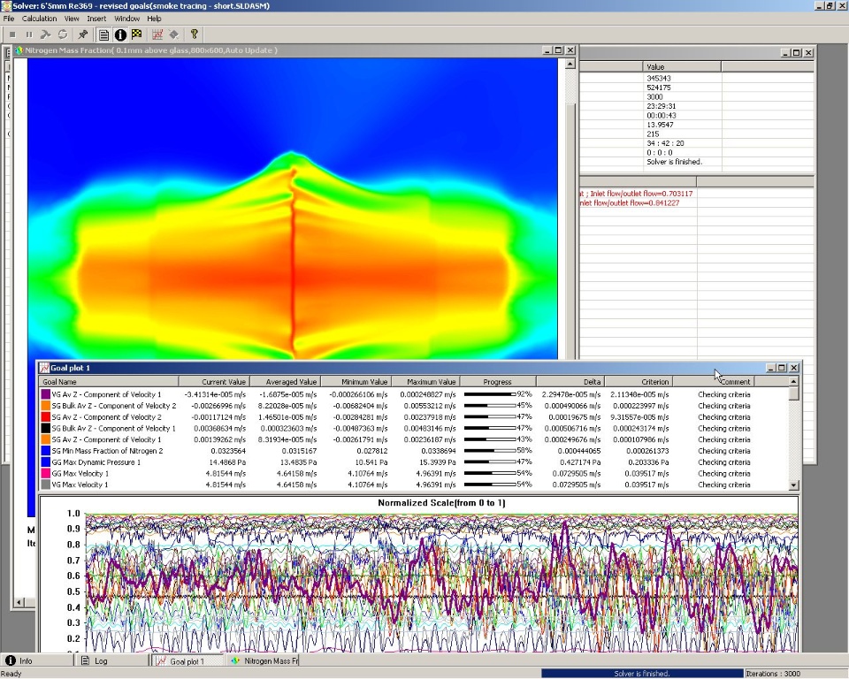Image resolution: width=849 pixels, height=679 pixels.
Task: Select the Nitrogen Mass Fraction bottom tab
Action: click(x=263, y=660)
